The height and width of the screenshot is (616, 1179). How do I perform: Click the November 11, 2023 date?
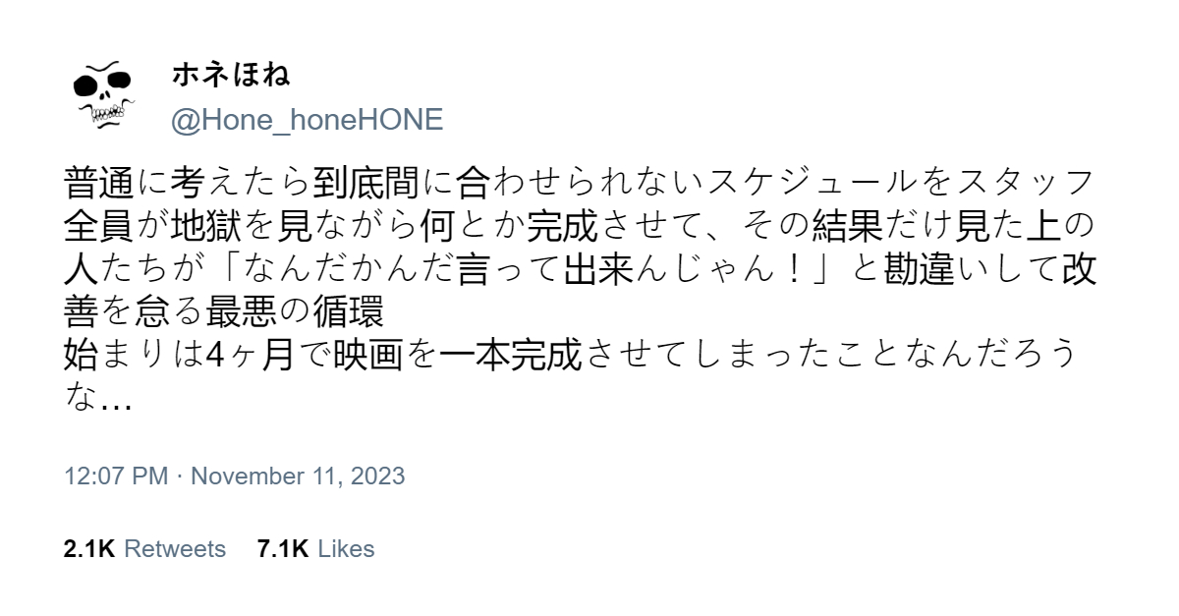[298, 476]
